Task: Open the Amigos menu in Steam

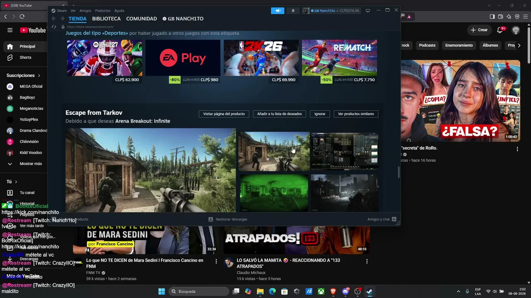Action: (x=85, y=11)
